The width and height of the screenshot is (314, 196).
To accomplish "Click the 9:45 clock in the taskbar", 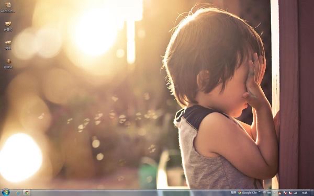I will point(305,193).
